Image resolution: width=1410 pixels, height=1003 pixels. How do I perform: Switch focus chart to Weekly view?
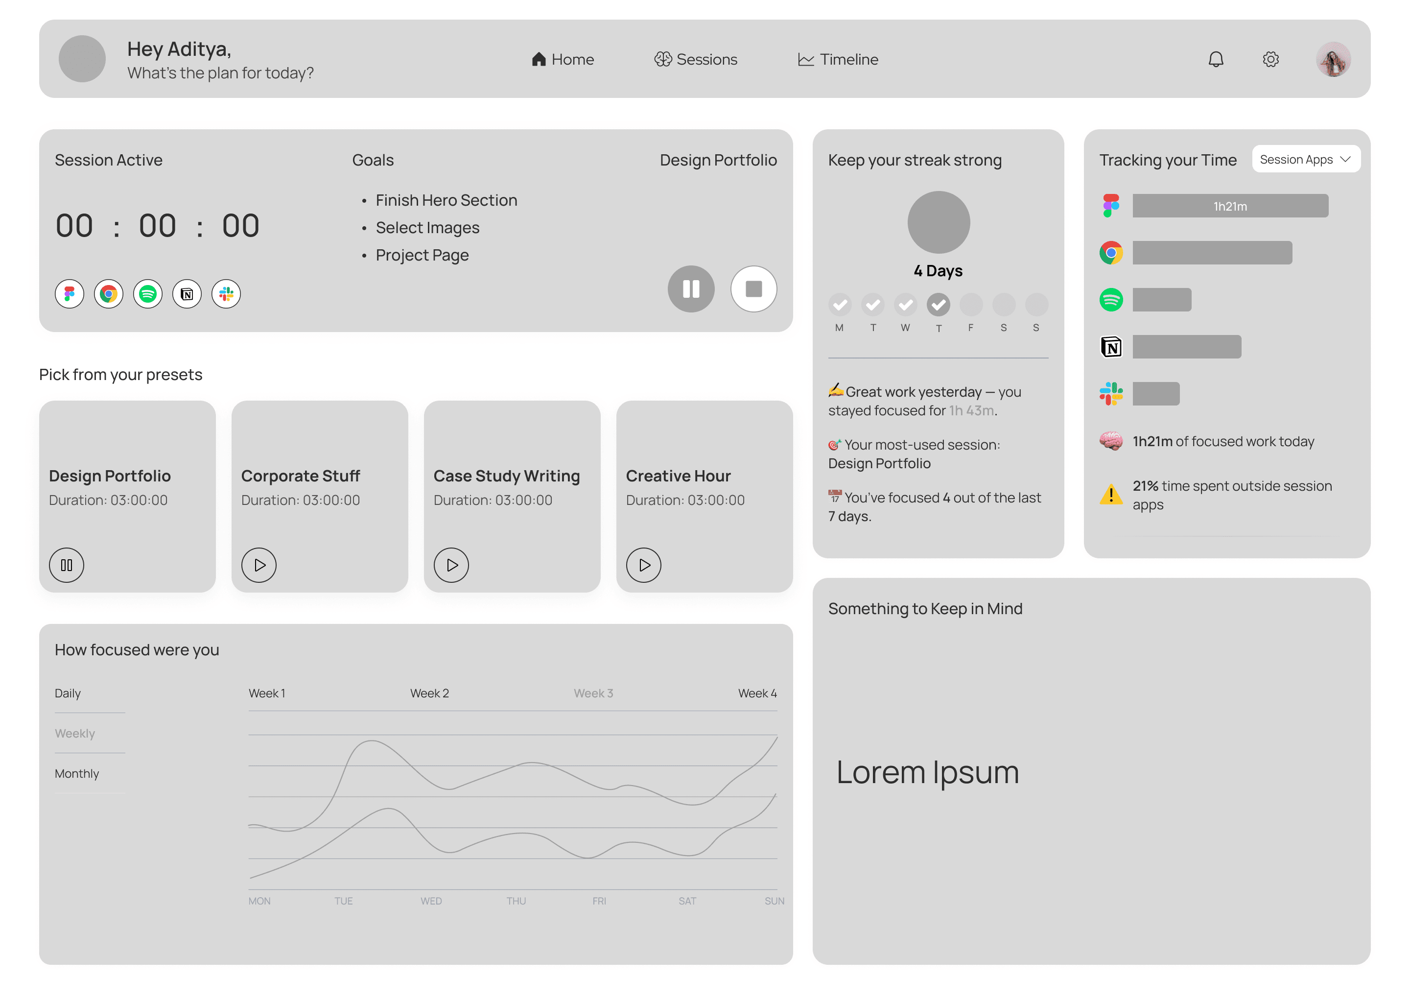coord(75,733)
